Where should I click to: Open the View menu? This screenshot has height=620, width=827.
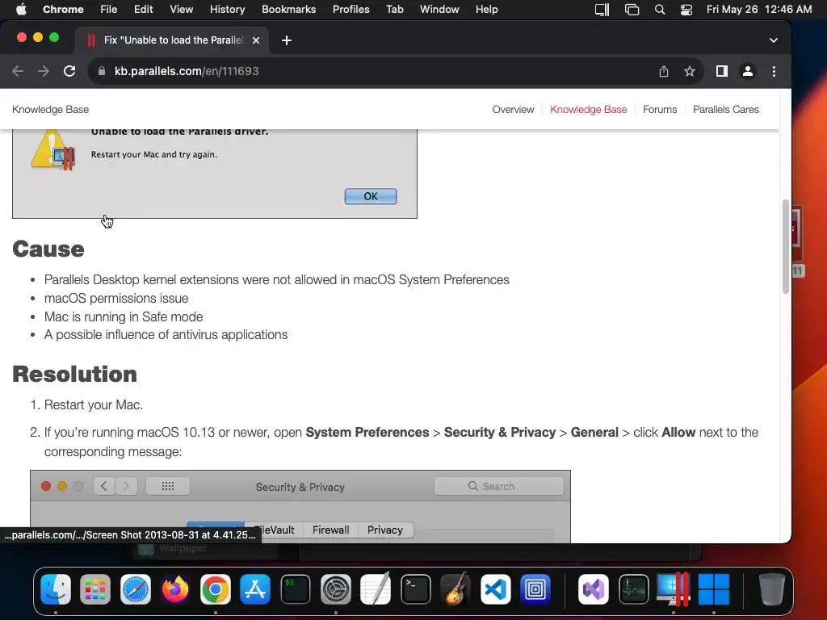point(182,10)
